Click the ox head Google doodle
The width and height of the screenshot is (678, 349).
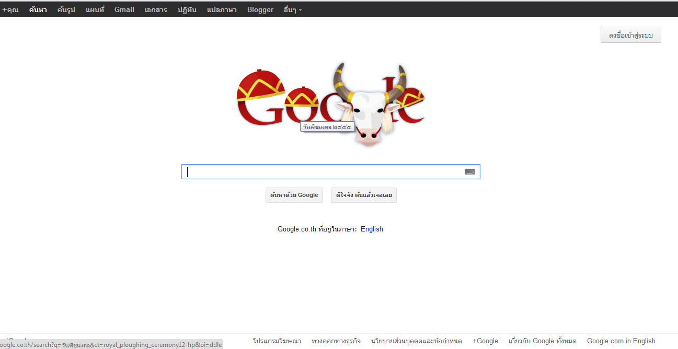(x=330, y=104)
